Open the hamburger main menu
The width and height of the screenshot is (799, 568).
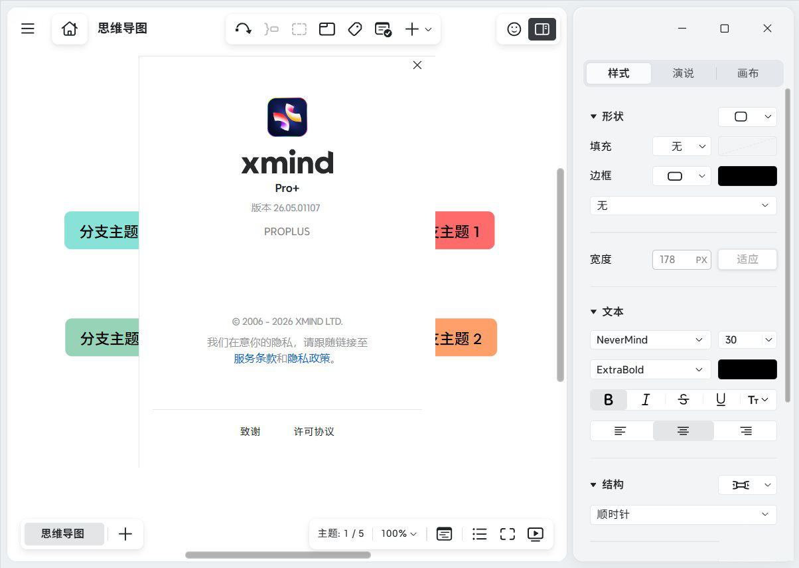point(28,29)
